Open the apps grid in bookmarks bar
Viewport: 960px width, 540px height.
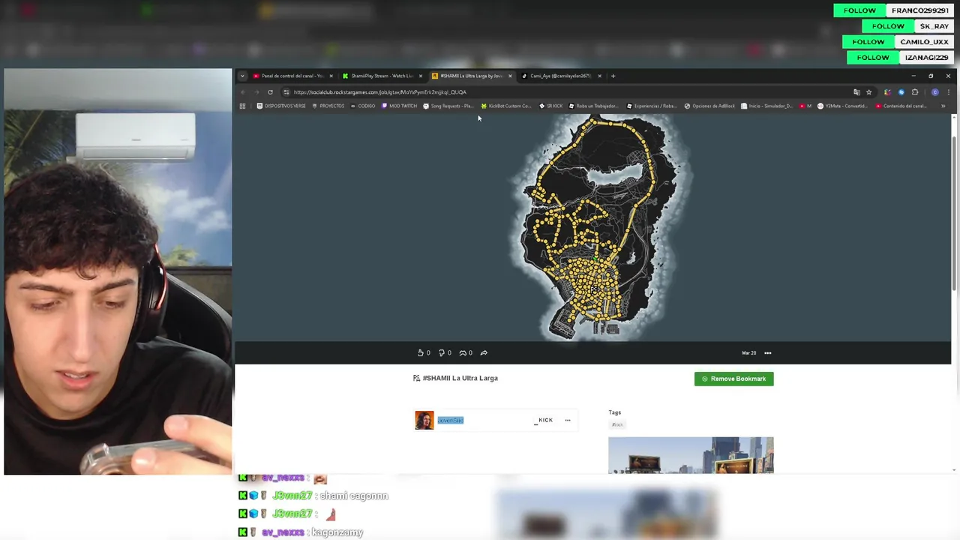[x=242, y=106]
